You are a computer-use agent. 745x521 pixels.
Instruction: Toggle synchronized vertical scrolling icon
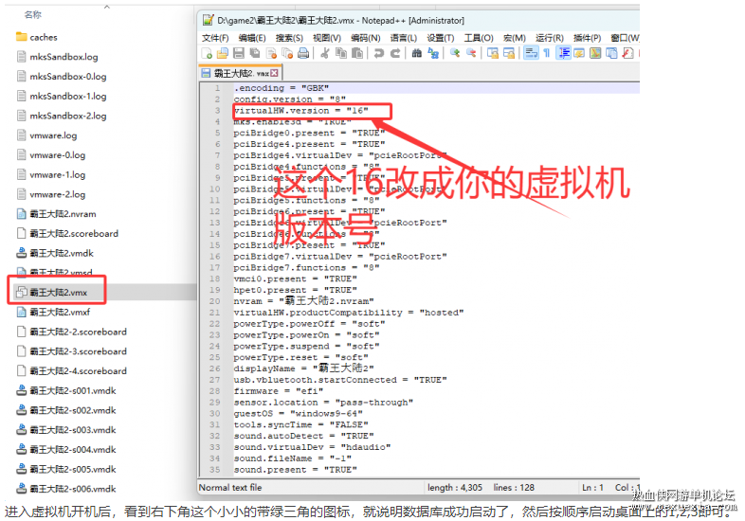(x=493, y=53)
